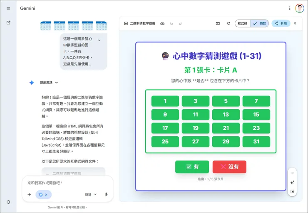This screenshot has width=308, height=213.
Task: Close the canvas panel
Action: [x=295, y=23]
